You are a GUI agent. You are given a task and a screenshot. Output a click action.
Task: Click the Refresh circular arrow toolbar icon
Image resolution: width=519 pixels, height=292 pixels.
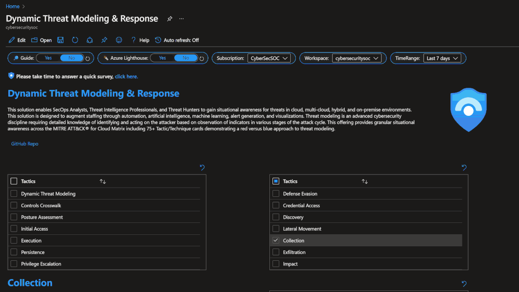tap(75, 40)
